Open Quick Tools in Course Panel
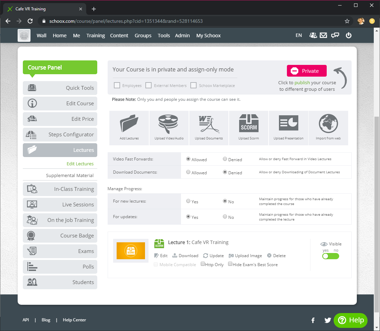The width and height of the screenshot is (380, 331). click(x=60, y=88)
